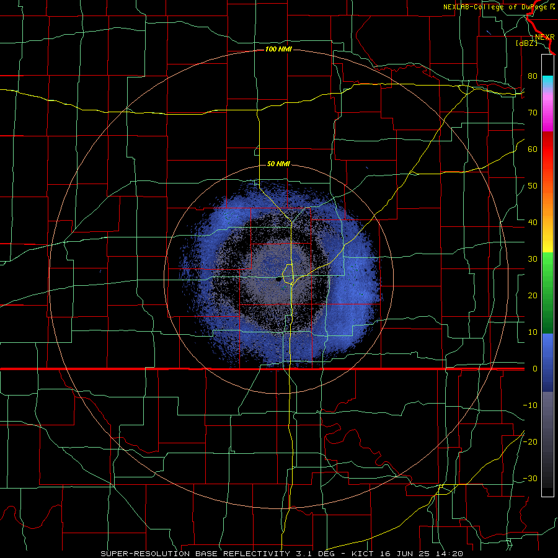
Task: Click the 0 value on the dBZ scale
Action: click(x=535, y=369)
